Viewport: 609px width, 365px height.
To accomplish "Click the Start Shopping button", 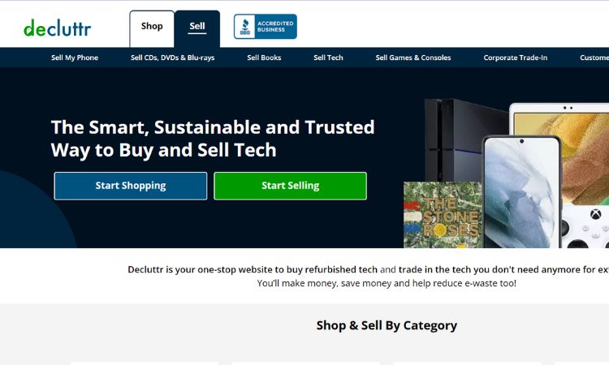I will pos(131,186).
